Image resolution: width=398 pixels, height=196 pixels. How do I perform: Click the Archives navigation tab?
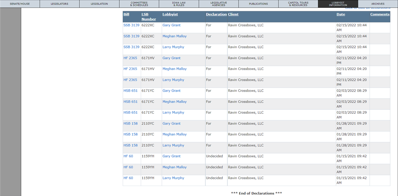click(x=378, y=4)
